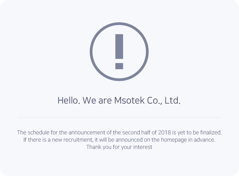Click the sentence starting 'The schedule for the announcement'
Image resolution: width=239 pixels, height=176 pixels.
point(119,133)
